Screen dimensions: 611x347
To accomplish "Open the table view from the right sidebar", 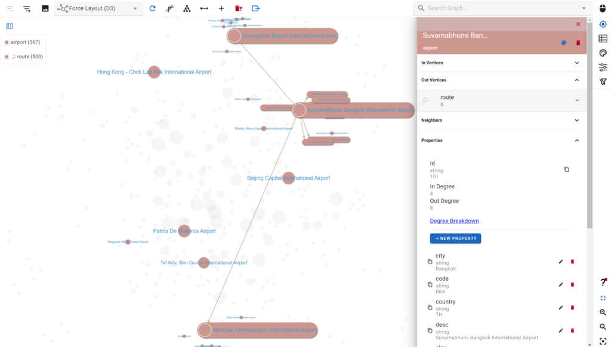I will (603, 38).
